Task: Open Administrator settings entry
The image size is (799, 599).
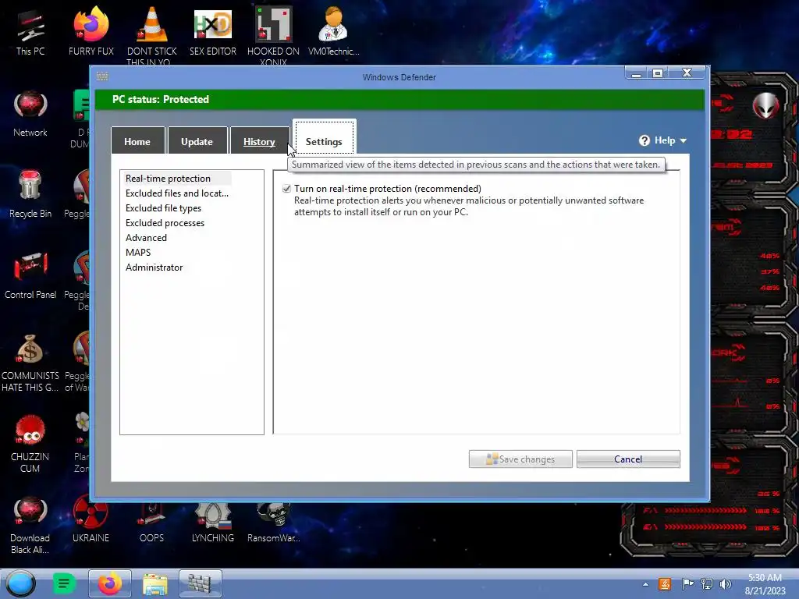Action: tap(154, 267)
